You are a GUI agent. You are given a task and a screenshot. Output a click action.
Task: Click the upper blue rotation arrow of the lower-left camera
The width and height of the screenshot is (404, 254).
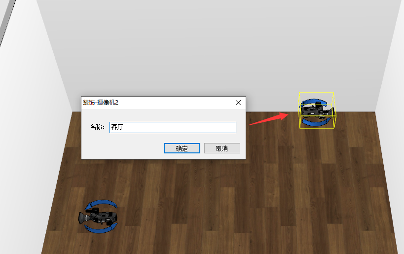pos(101,204)
